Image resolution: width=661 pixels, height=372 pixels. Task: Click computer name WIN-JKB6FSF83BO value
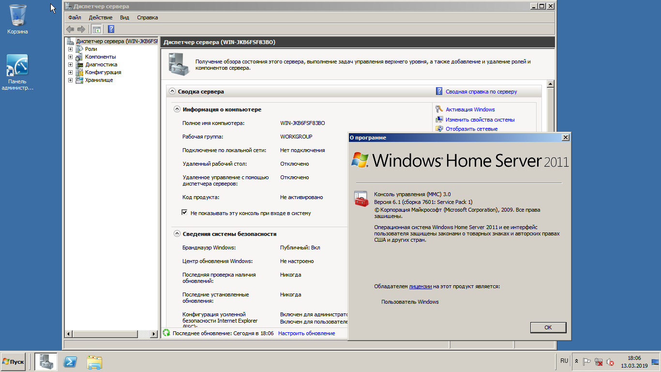302,123
